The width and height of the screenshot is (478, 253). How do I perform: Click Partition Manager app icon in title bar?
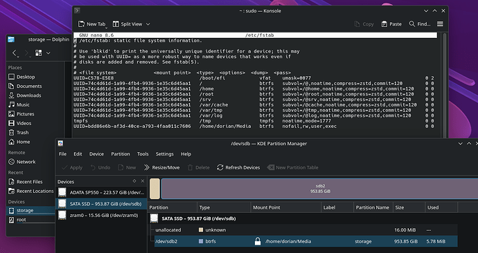[x=60, y=143]
